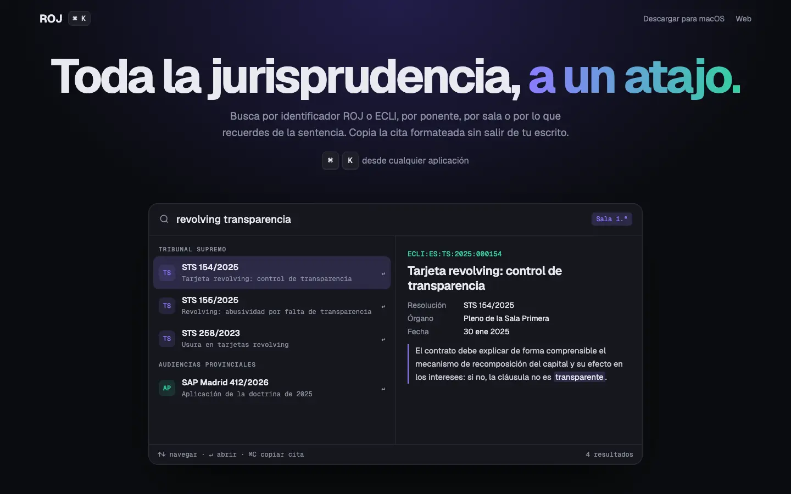This screenshot has width=791, height=494.
Task: Select result STS 155/2025
Action: 272,306
